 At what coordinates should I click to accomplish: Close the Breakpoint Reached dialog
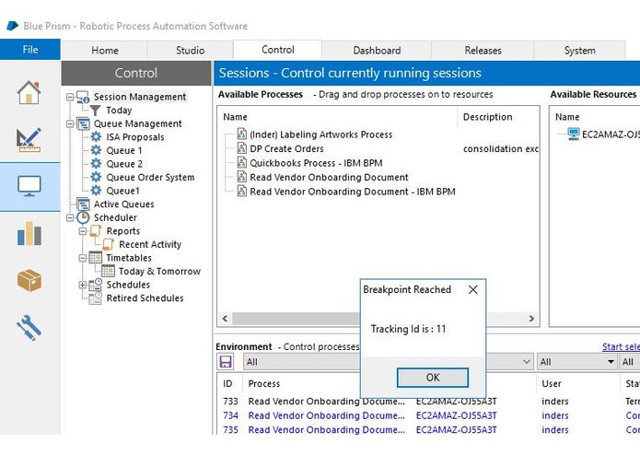(472, 290)
